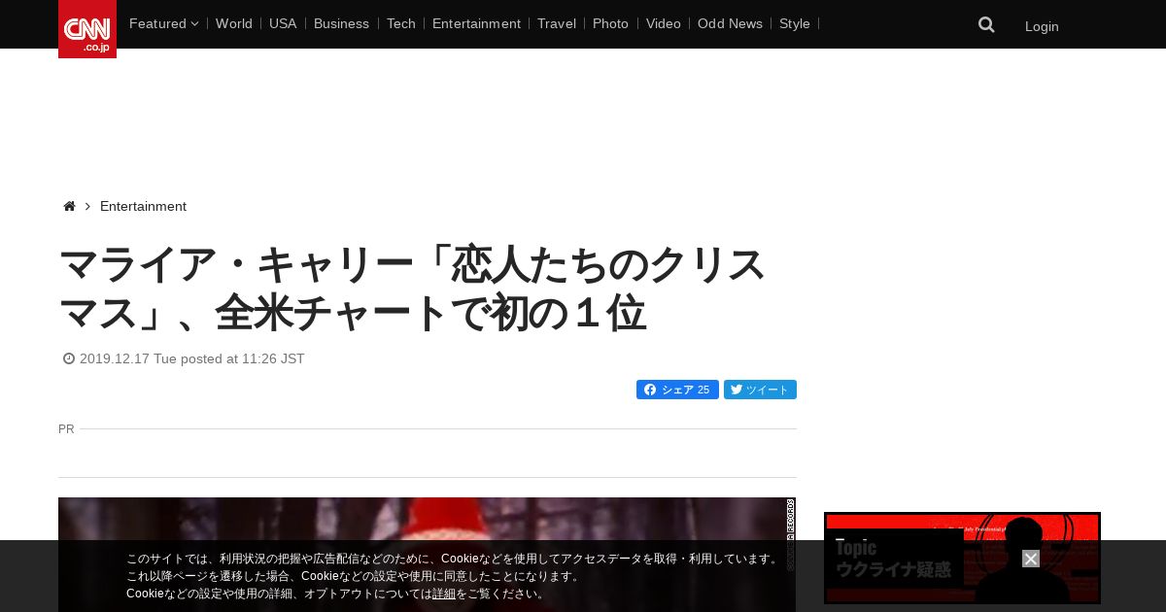Click Entertainment breadcrumb link

(x=143, y=207)
